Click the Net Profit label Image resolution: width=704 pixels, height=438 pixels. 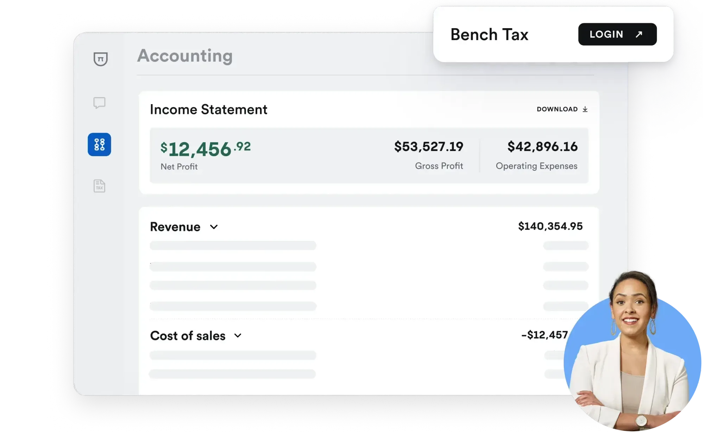(179, 167)
